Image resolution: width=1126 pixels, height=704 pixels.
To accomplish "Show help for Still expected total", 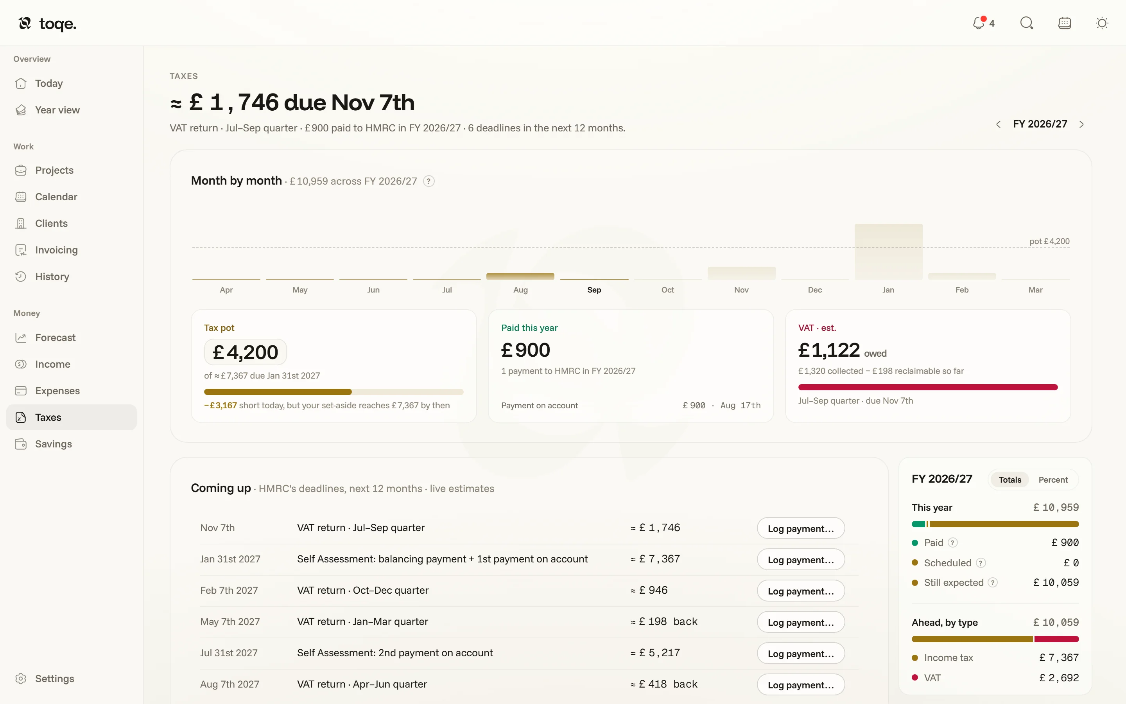I will pyautogui.click(x=992, y=582).
